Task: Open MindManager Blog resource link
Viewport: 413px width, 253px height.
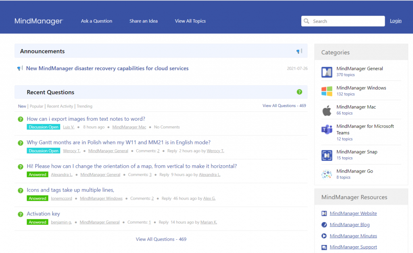Action: 350,224
